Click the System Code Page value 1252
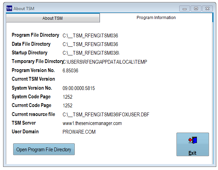 coord(67,97)
